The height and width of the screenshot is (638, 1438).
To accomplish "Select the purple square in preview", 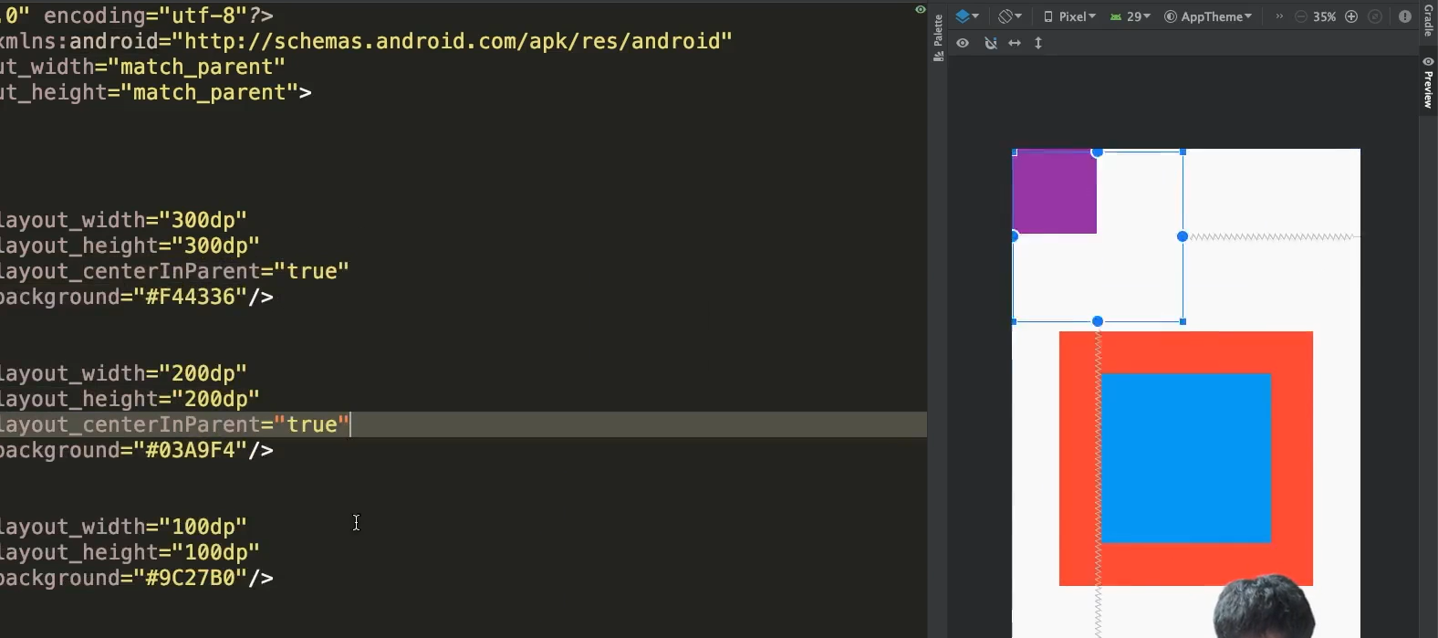I will click(1055, 192).
